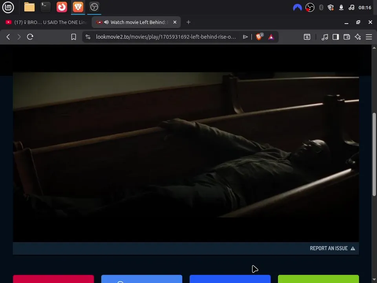
Task: Click the dark blue button below player
Action: [x=230, y=279]
